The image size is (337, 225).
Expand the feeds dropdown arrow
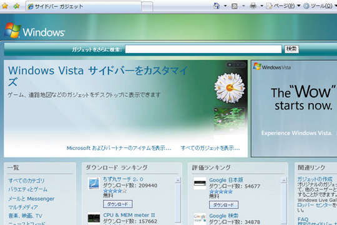tap(243, 6)
